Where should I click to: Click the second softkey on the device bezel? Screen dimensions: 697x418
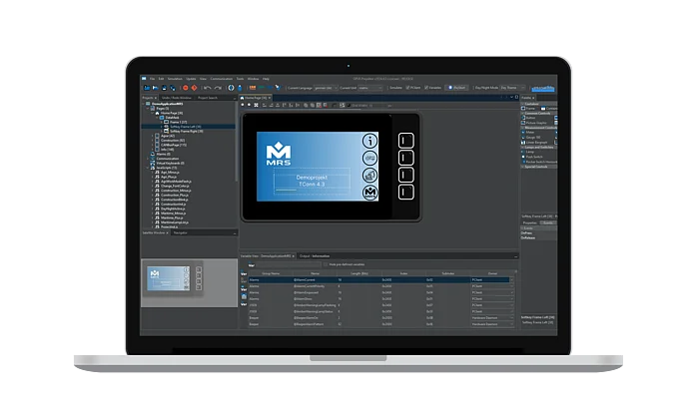click(405, 158)
